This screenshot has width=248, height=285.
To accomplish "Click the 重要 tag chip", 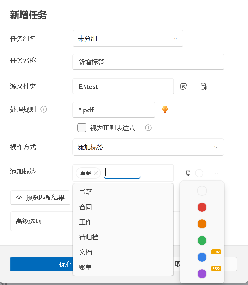I will [x=88, y=173].
